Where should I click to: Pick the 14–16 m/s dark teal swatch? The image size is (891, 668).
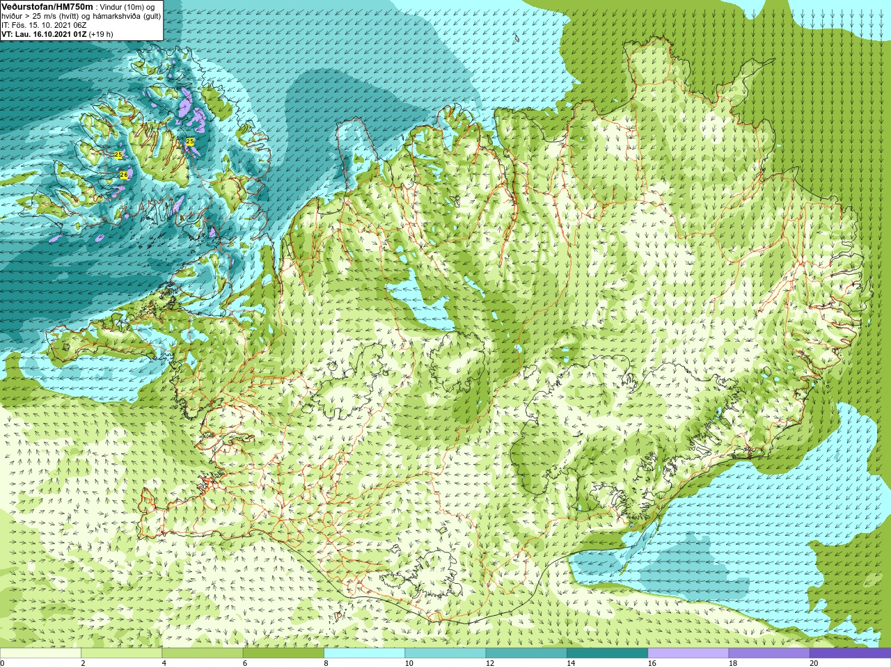(x=607, y=653)
